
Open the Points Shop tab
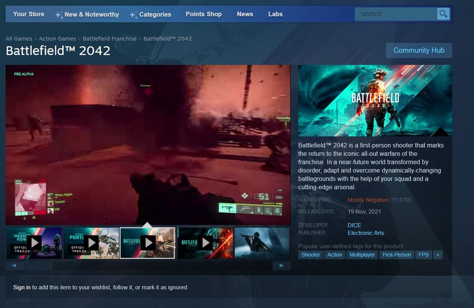pyautogui.click(x=204, y=14)
